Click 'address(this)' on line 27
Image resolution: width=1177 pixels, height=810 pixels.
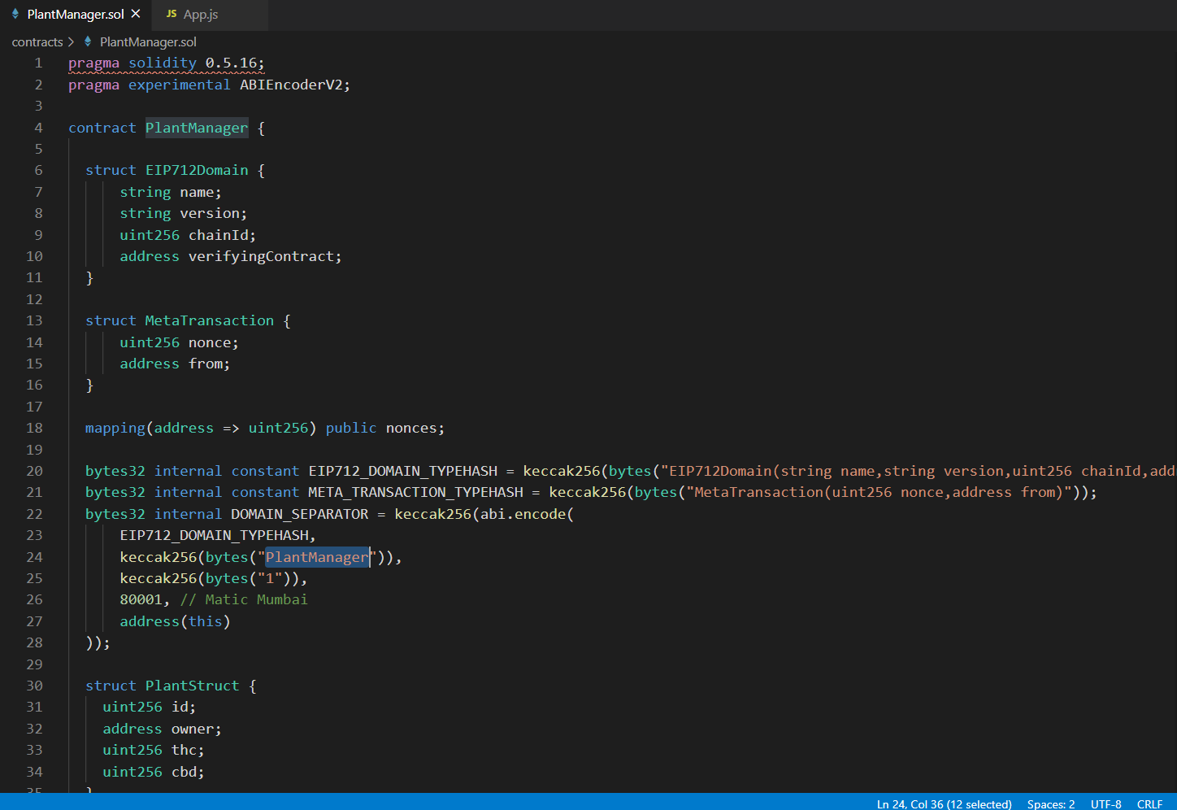point(176,621)
